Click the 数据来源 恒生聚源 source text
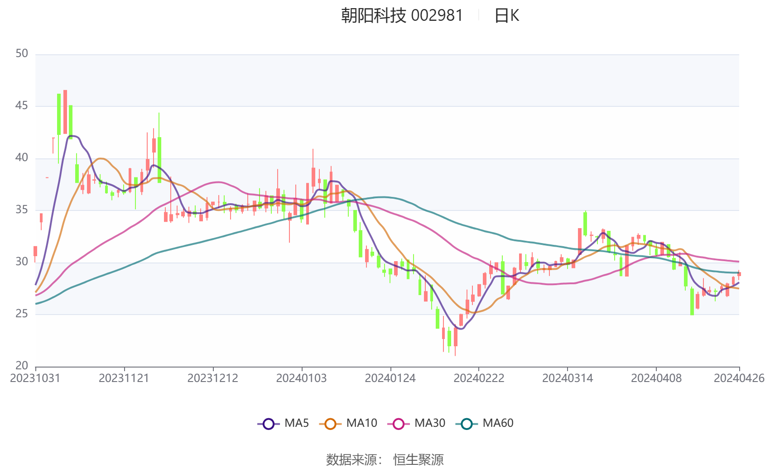 pyautogui.click(x=385, y=459)
